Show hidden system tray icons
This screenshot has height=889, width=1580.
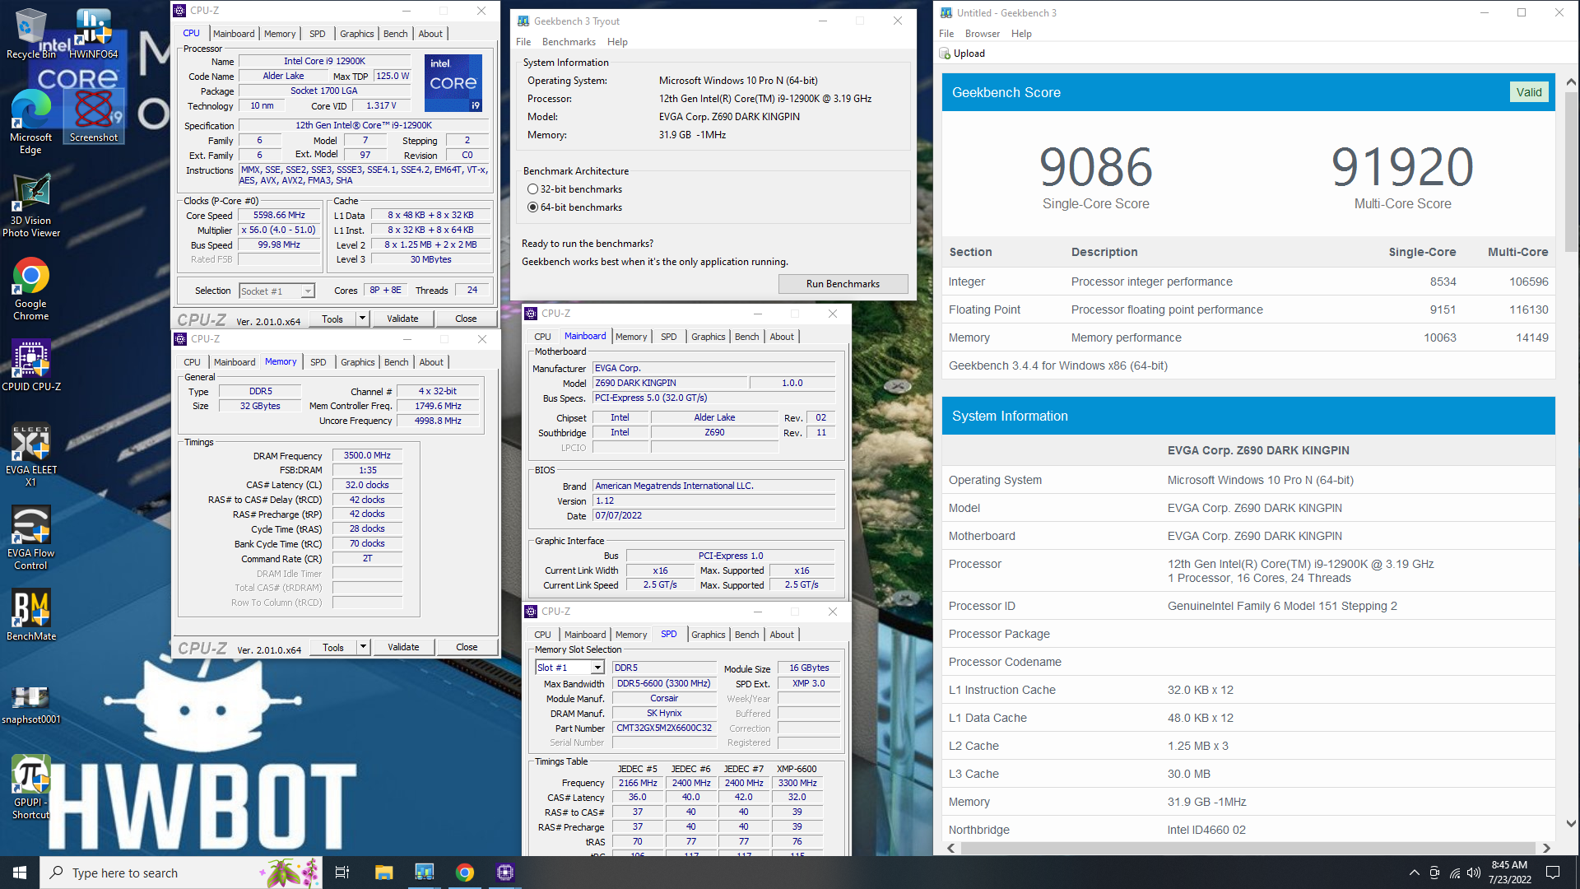[x=1414, y=873]
